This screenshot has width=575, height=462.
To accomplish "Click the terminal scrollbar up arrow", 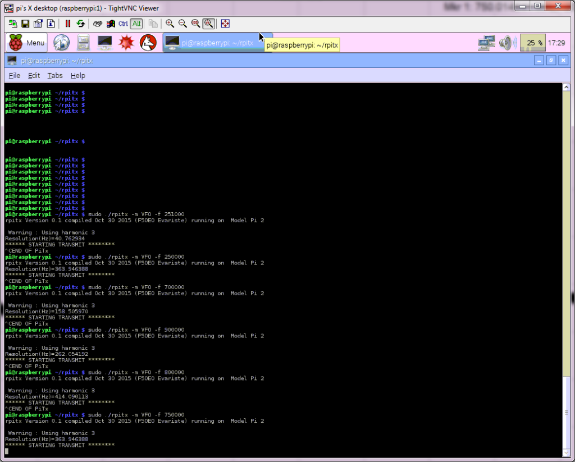I will 566,87.
